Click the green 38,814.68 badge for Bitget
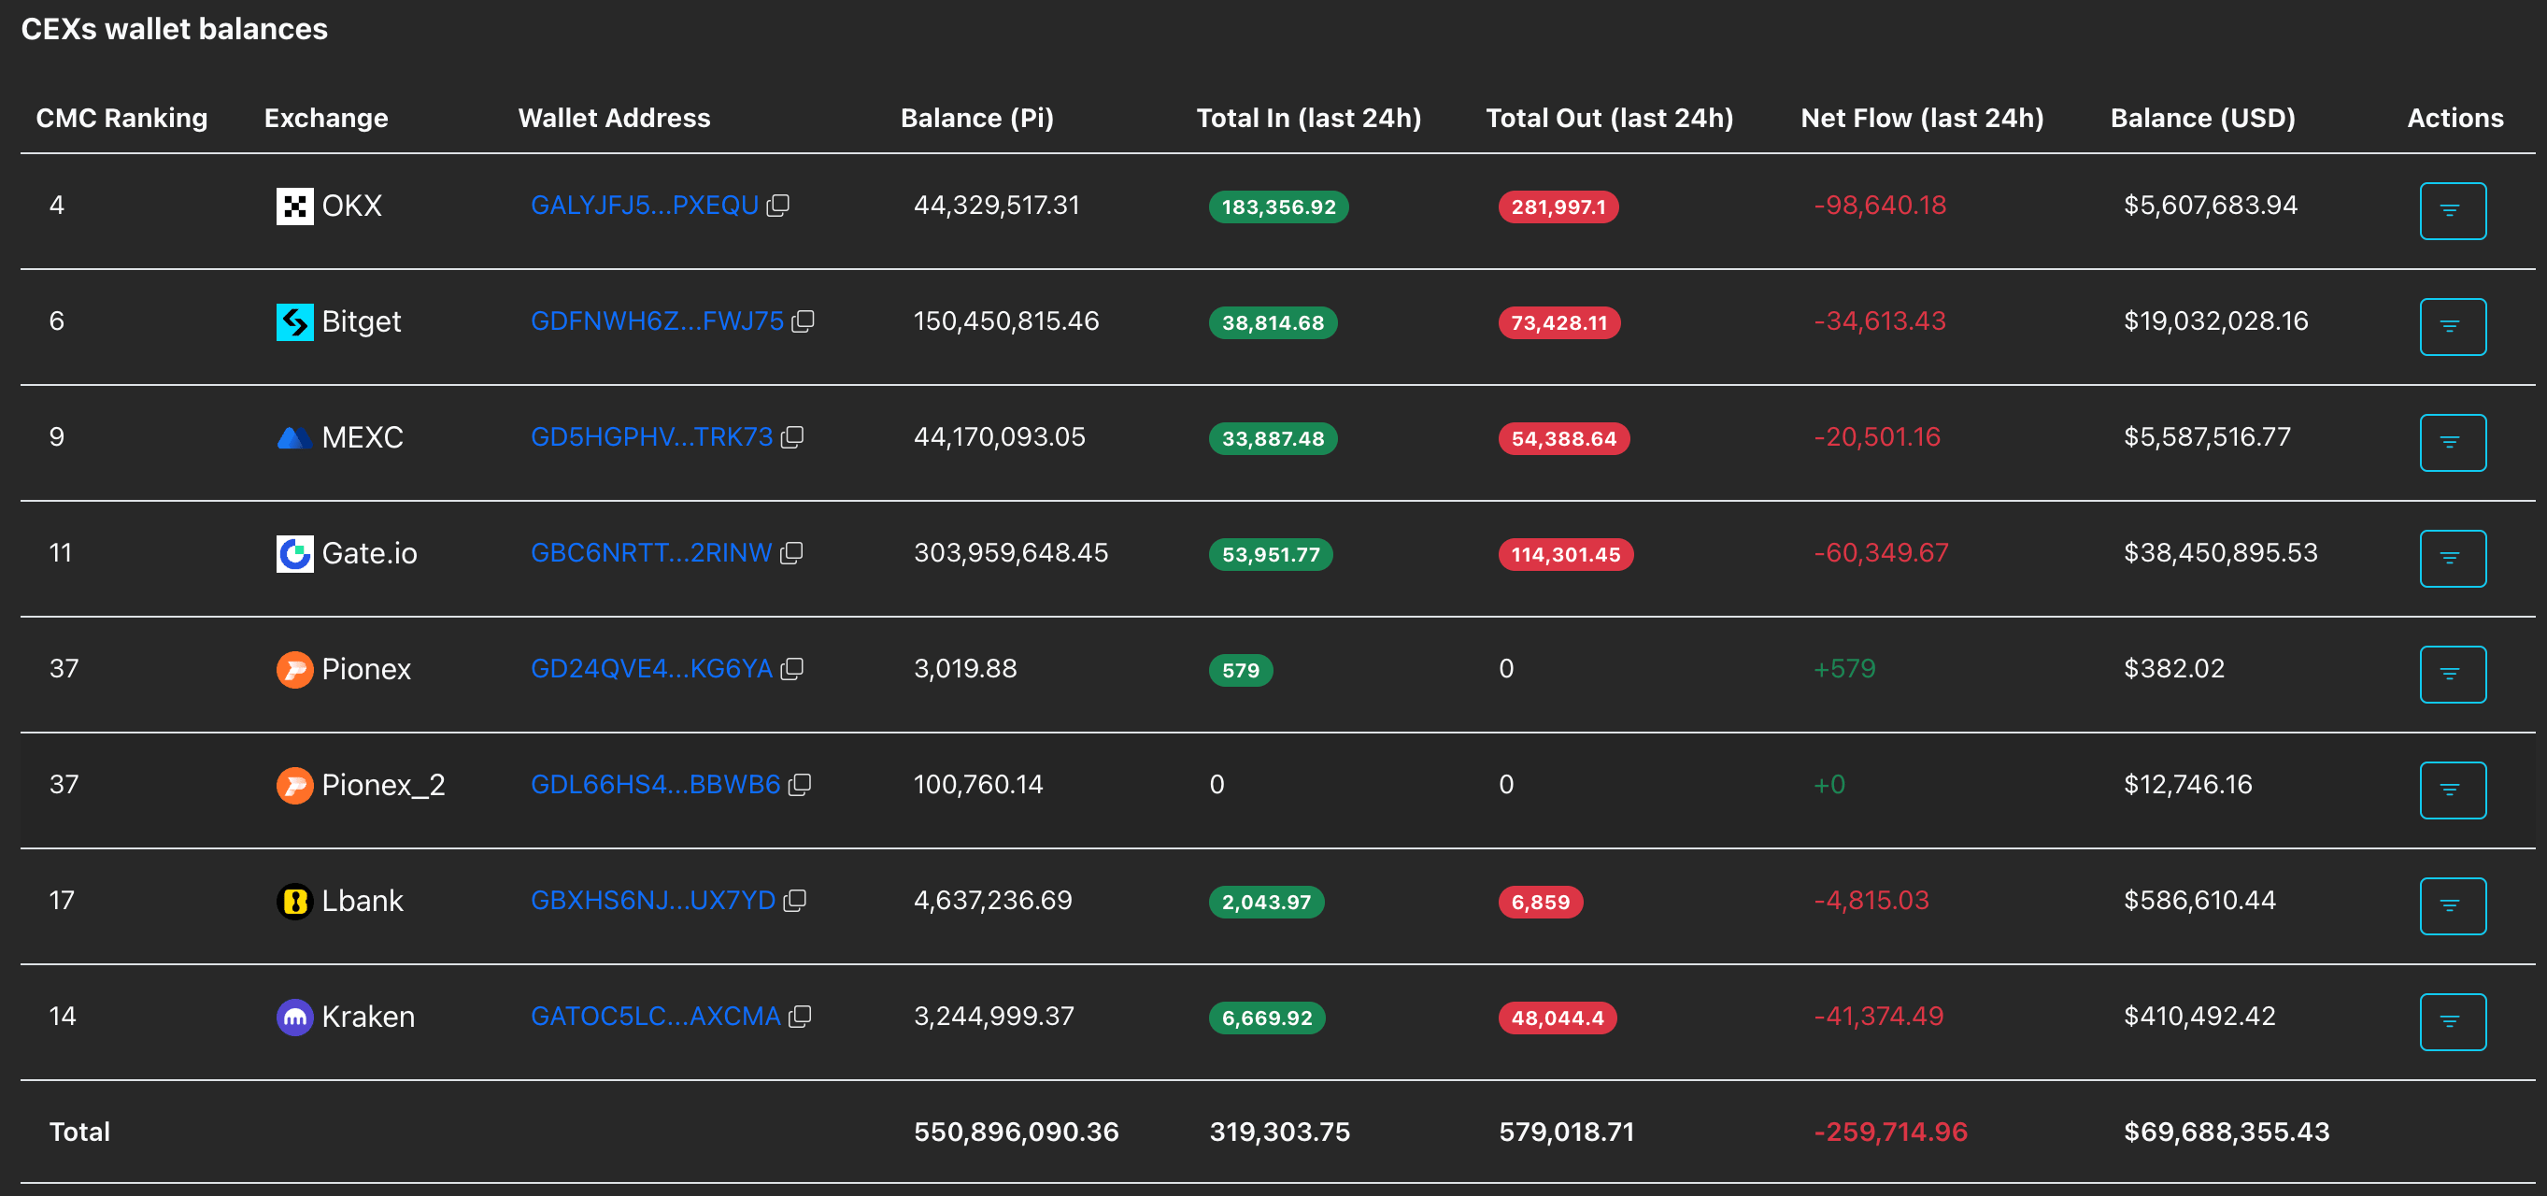 1273,322
